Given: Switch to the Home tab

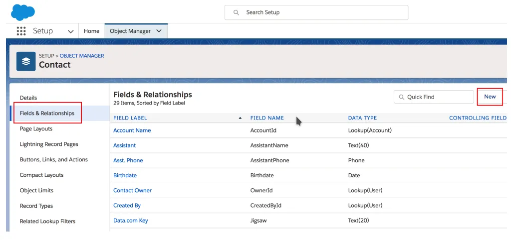Looking at the screenshot, I should 92,31.
